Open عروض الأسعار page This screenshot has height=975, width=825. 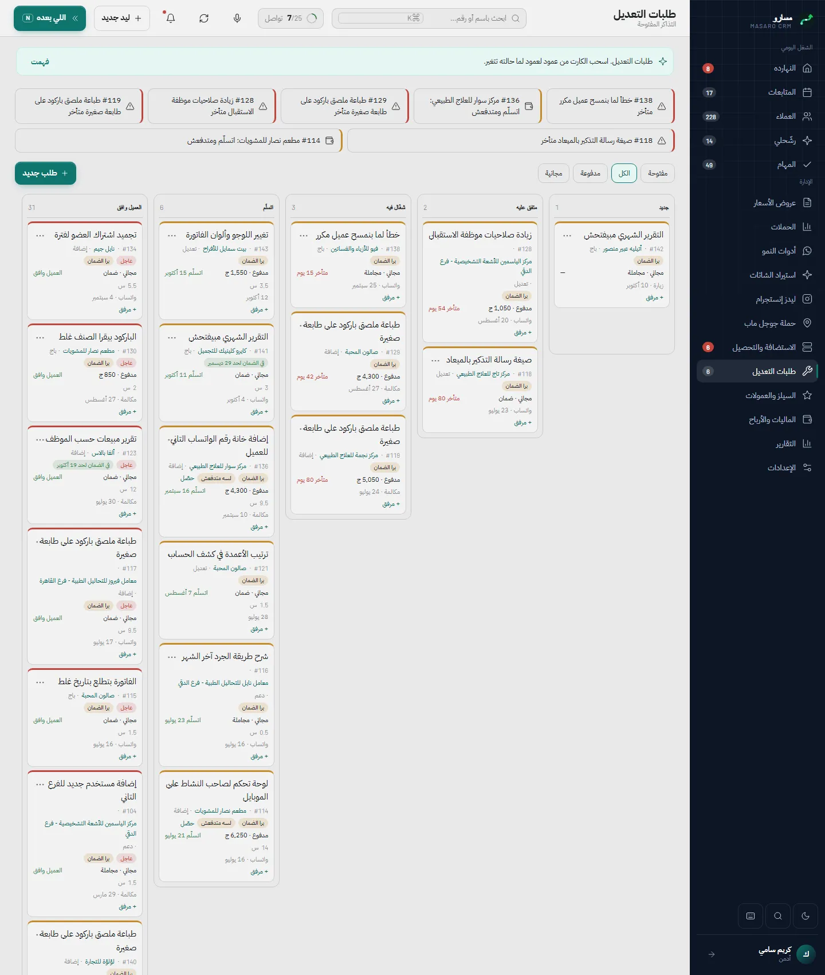point(757,202)
